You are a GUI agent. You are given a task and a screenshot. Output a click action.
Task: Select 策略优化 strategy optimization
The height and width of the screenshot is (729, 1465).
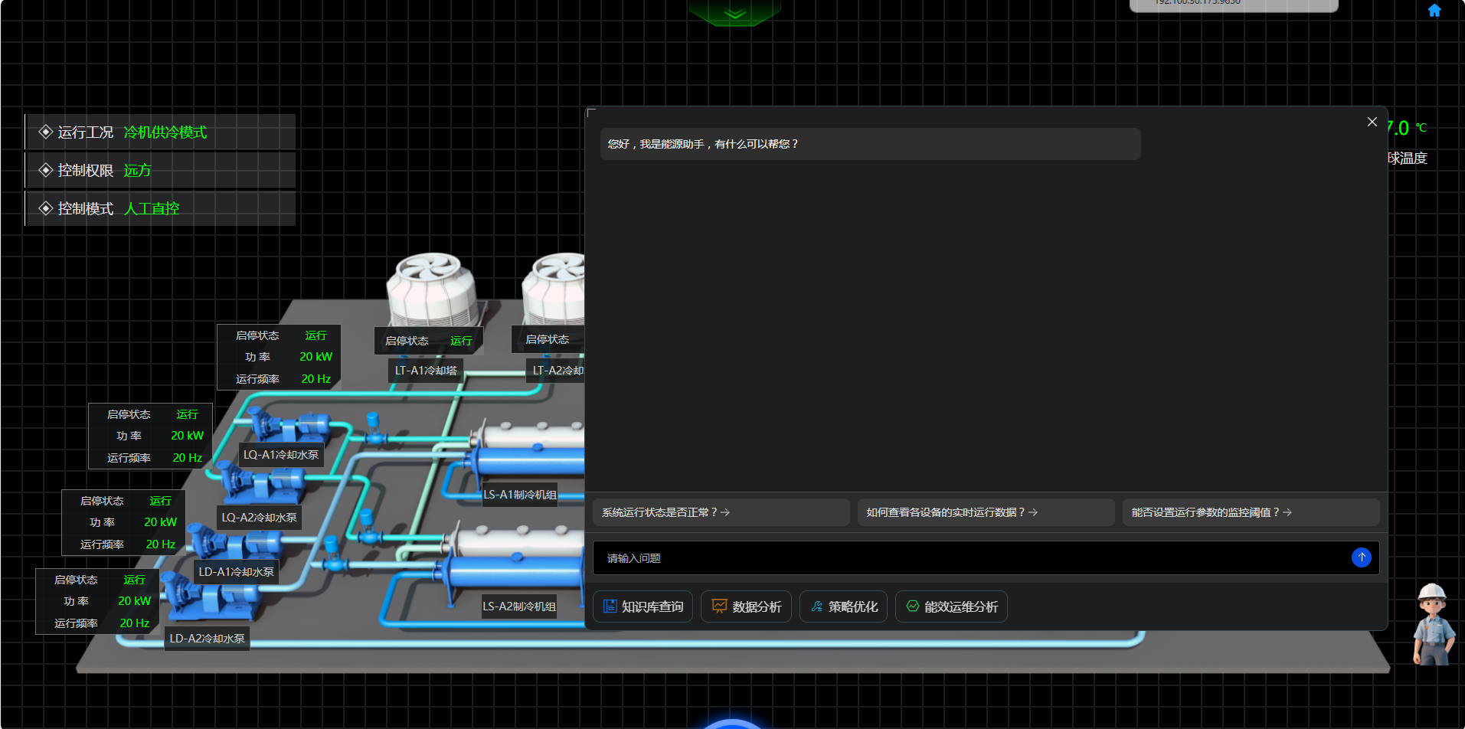tap(843, 606)
